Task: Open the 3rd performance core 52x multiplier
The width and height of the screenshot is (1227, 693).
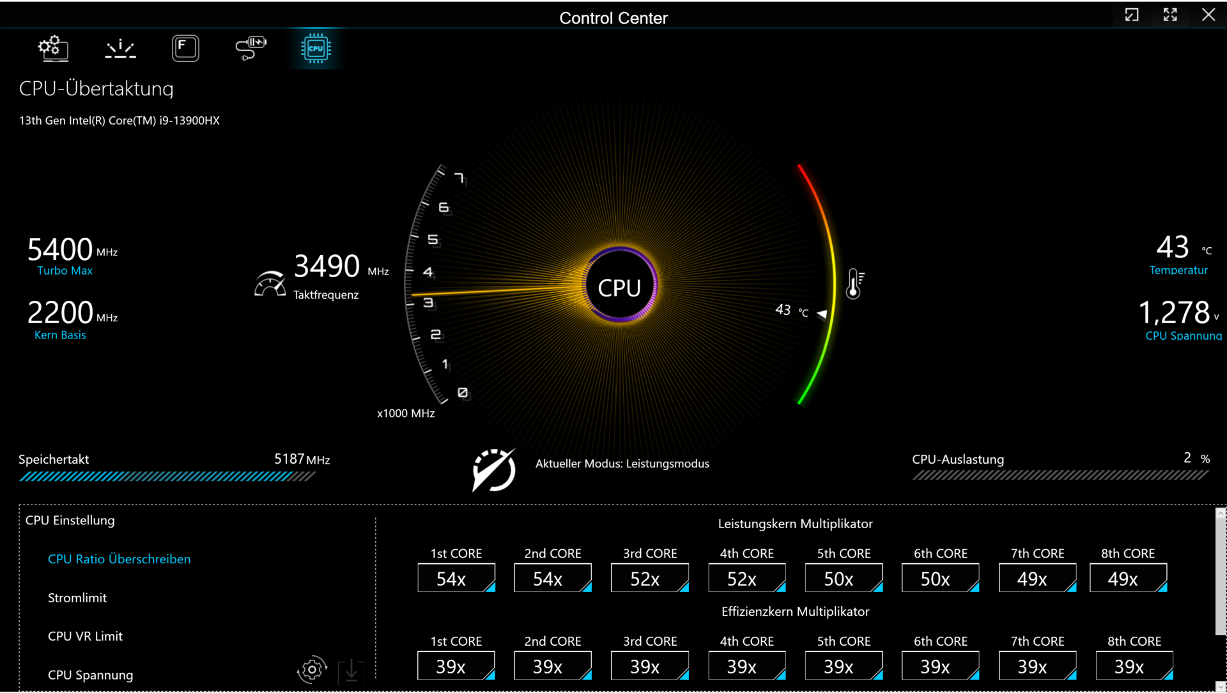Action: [649, 578]
